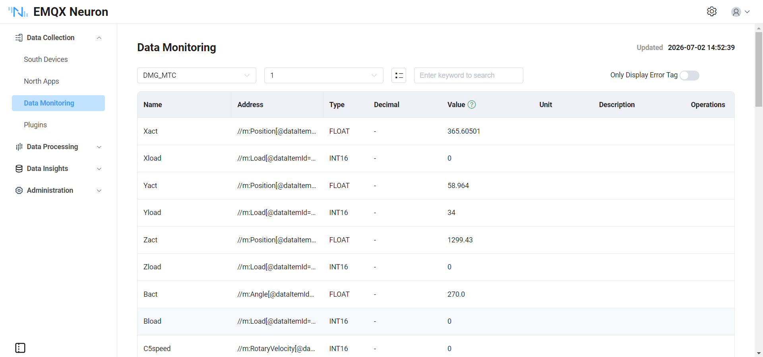Open Plugins menu item

[58, 125]
